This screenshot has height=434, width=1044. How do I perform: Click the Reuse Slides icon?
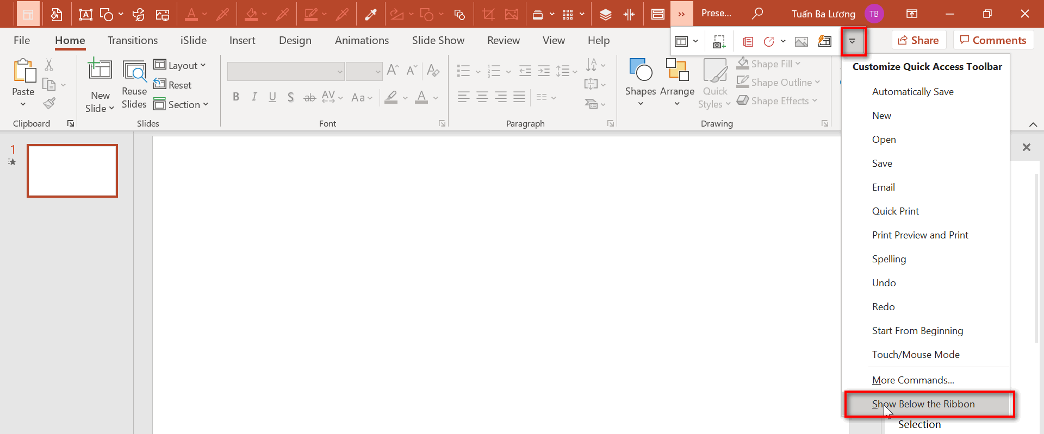134,71
